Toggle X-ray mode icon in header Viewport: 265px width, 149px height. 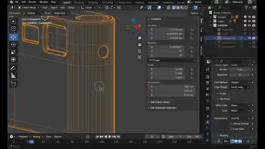coord(169,7)
